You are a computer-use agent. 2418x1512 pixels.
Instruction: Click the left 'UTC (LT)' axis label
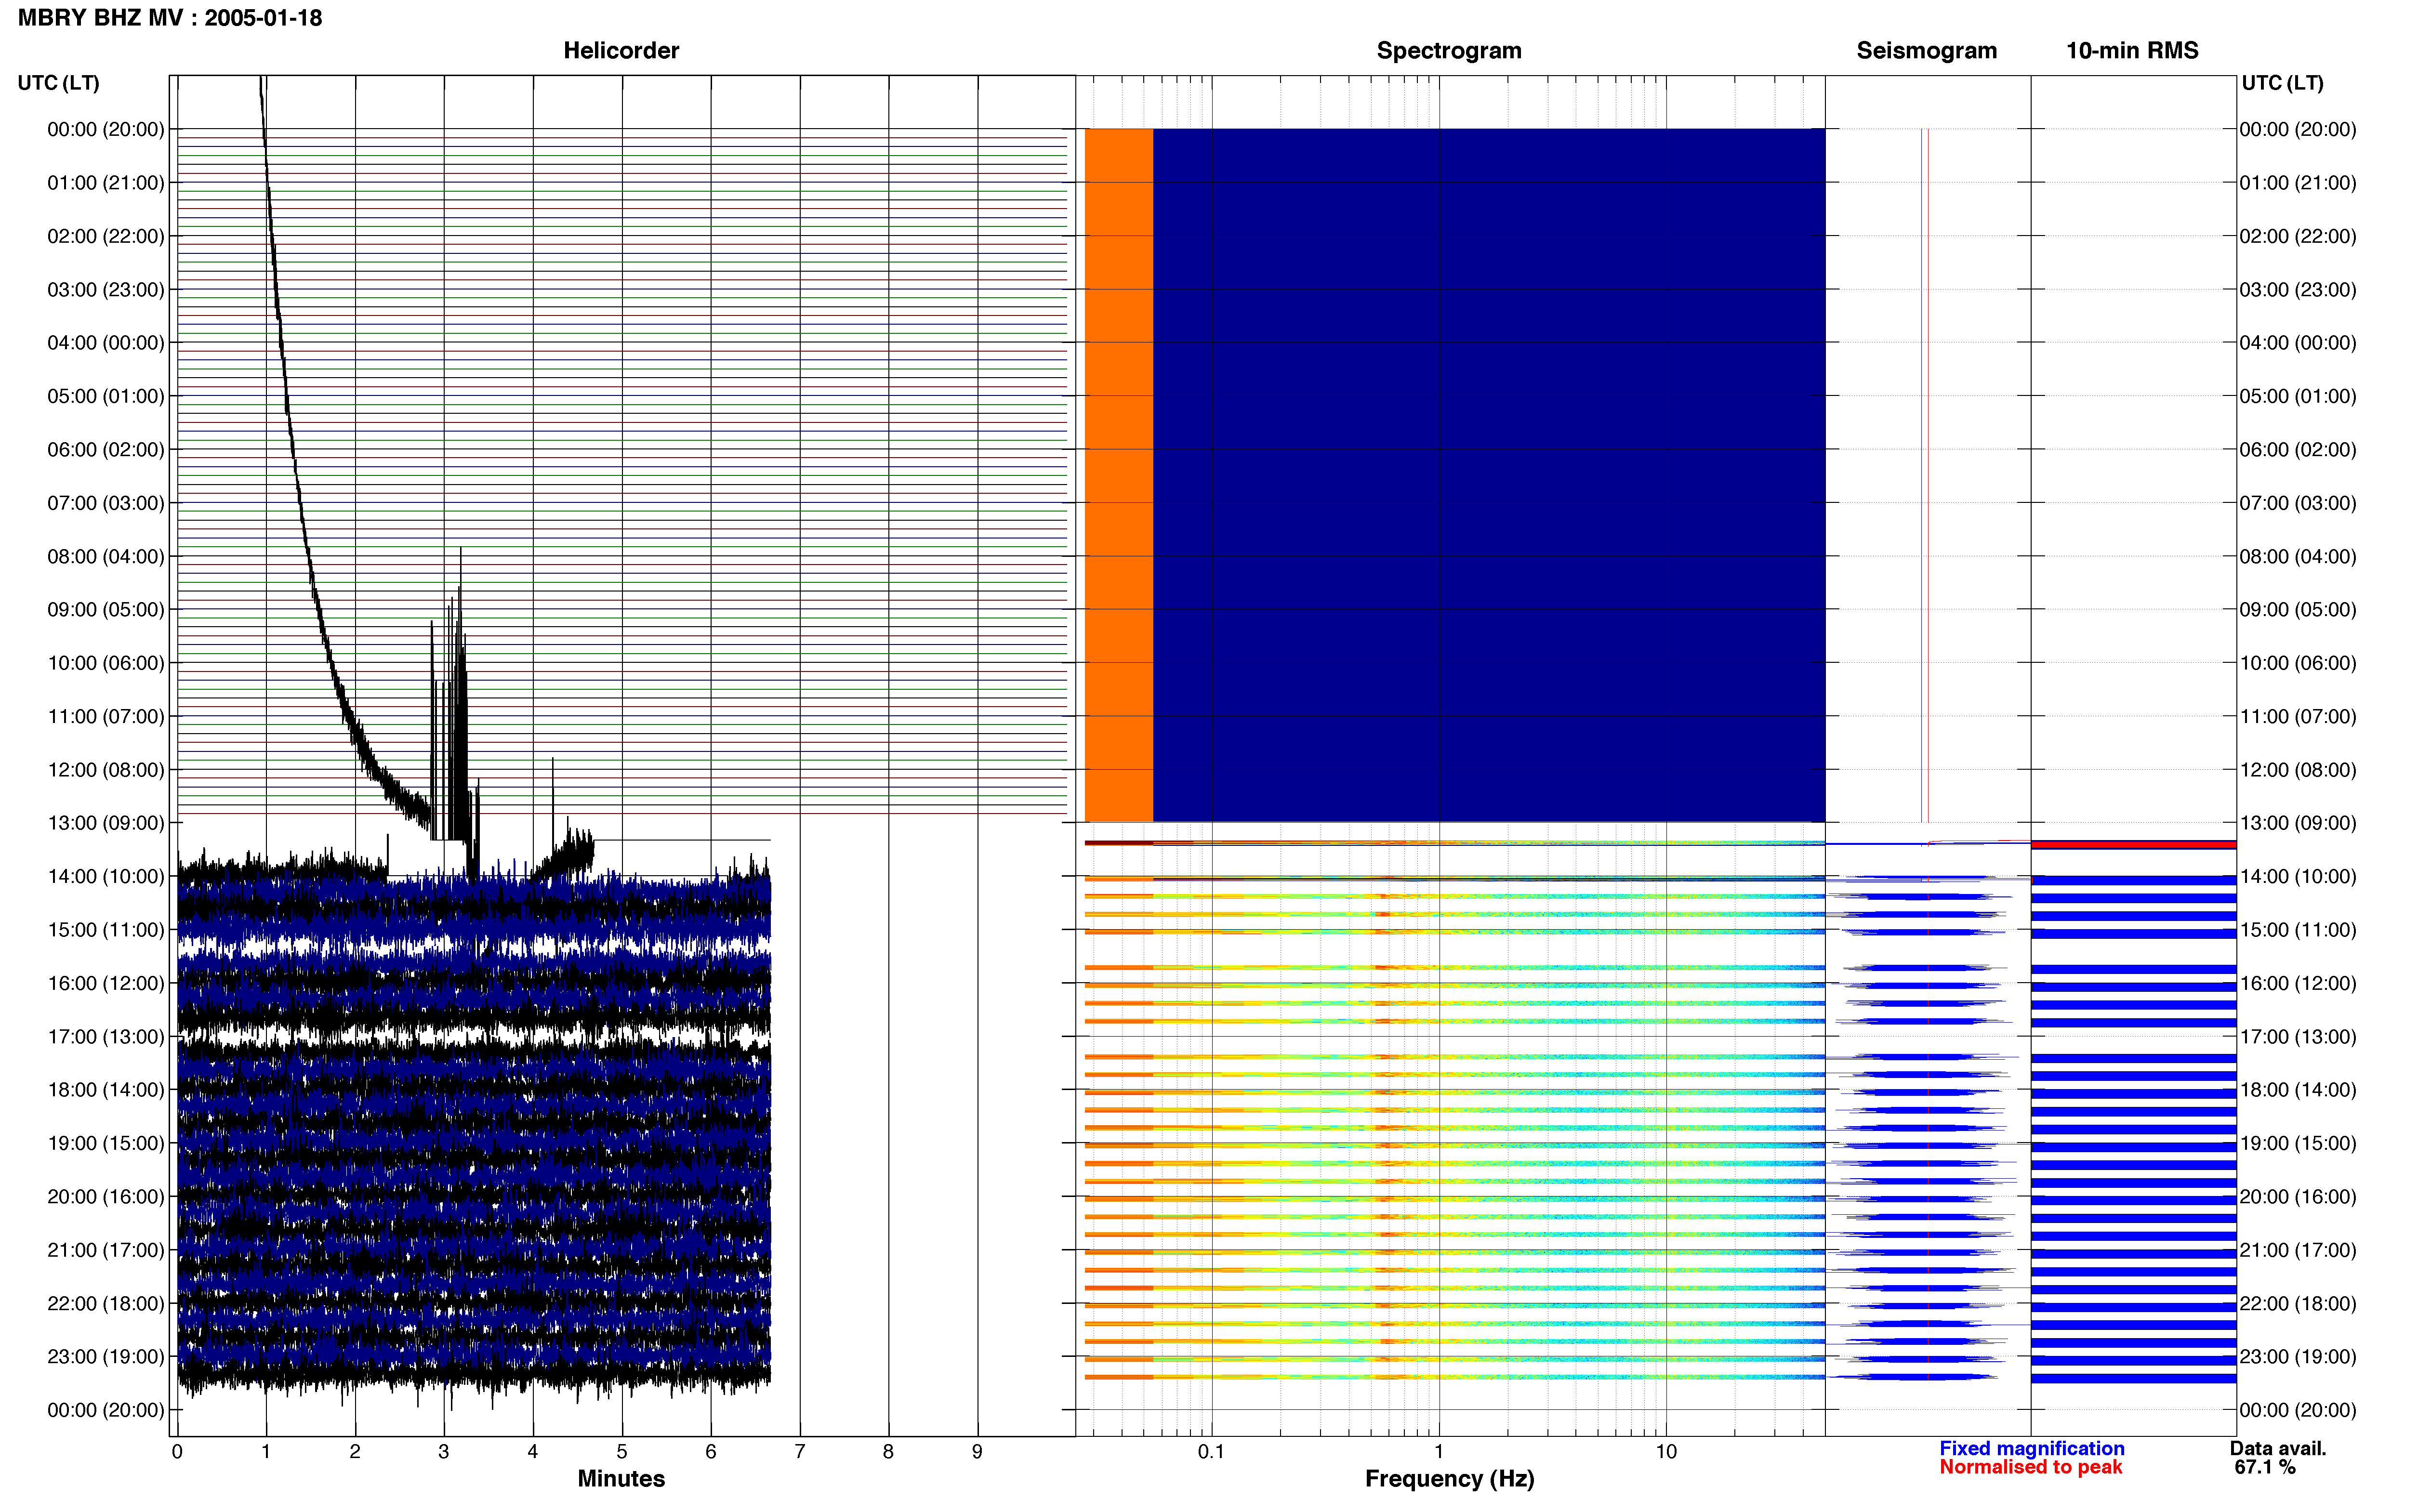coord(58,83)
